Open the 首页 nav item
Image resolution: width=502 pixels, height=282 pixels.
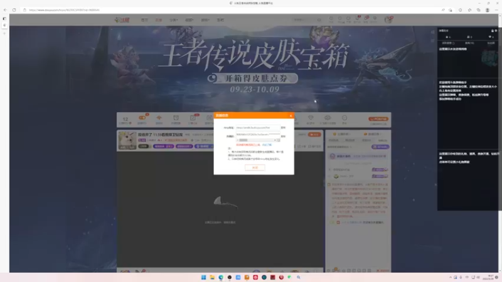point(144,20)
